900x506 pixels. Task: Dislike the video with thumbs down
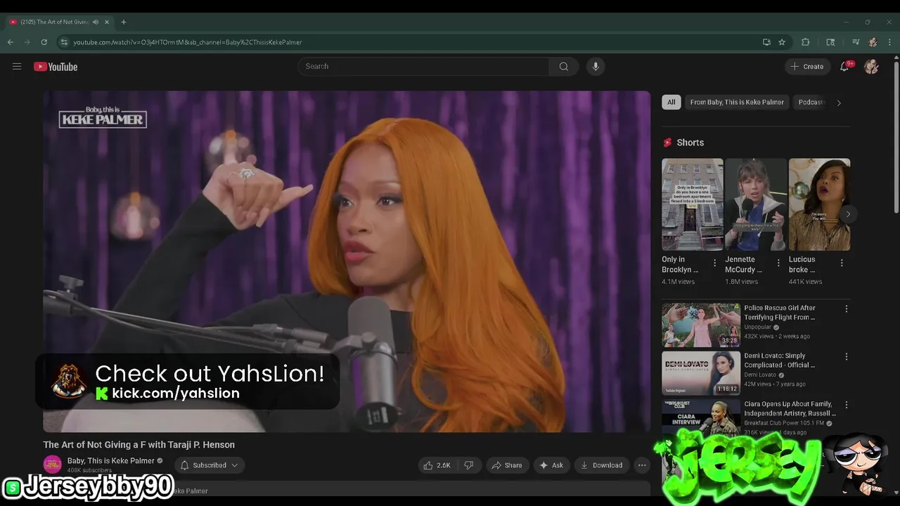(469, 465)
